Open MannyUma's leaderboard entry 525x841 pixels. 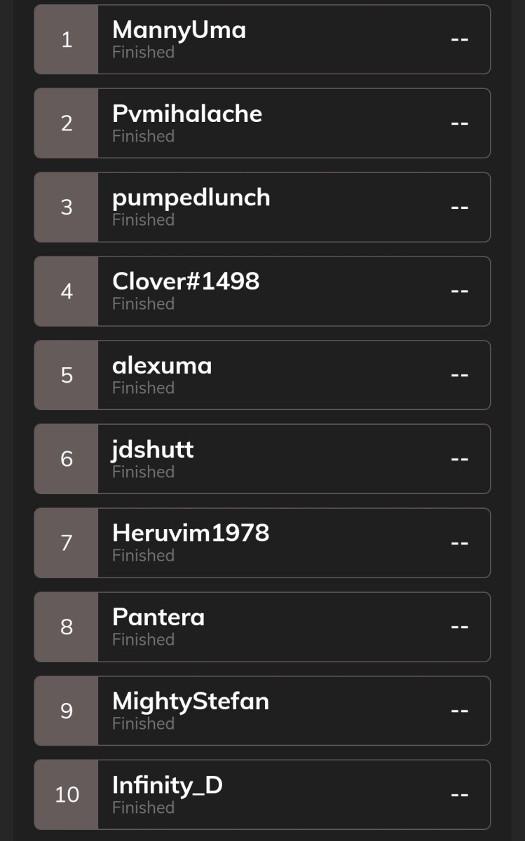point(262,39)
